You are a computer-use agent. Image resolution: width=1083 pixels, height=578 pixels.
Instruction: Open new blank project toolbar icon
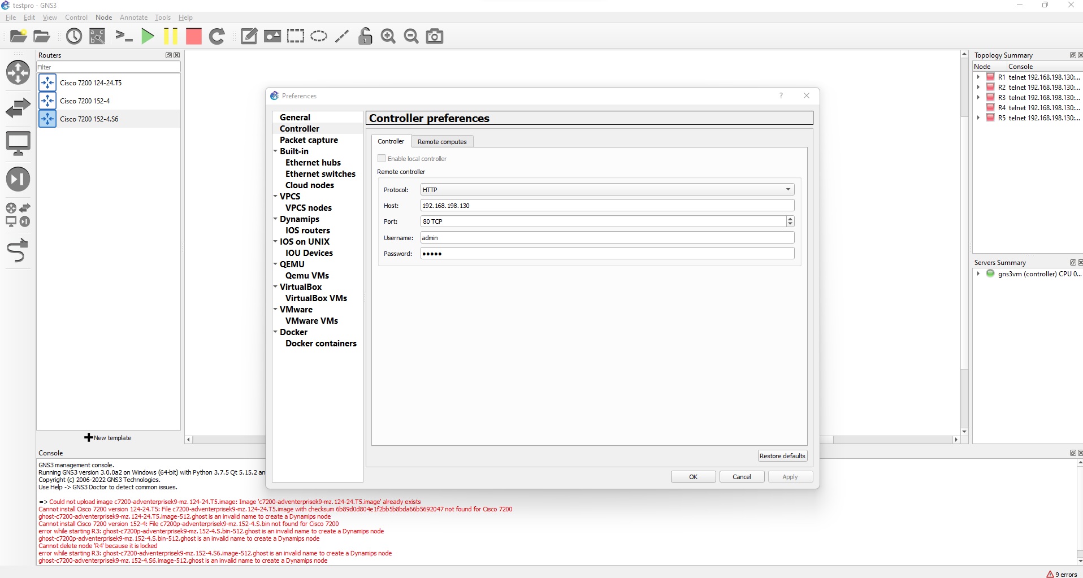18,36
